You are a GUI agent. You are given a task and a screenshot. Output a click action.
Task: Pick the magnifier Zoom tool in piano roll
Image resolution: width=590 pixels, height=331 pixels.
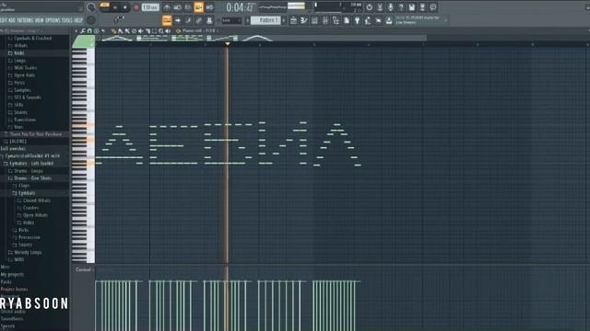[161, 31]
